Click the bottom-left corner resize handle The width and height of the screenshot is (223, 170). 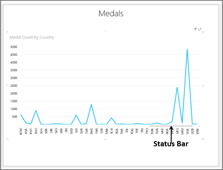7,138
